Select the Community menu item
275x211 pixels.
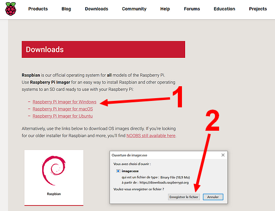click(x=134, y=9)
